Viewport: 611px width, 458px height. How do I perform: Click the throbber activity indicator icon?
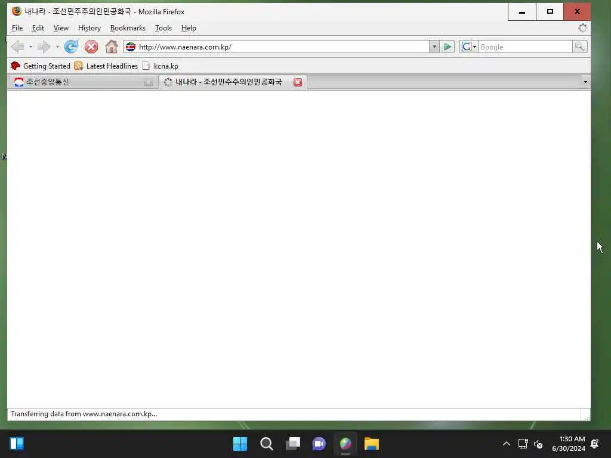point(582,27)
